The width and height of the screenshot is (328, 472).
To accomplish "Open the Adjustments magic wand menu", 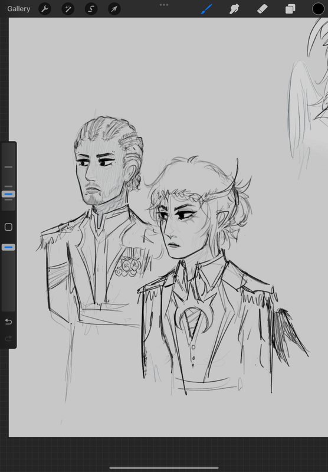I will pyautogui.click(x=68, y=9).
